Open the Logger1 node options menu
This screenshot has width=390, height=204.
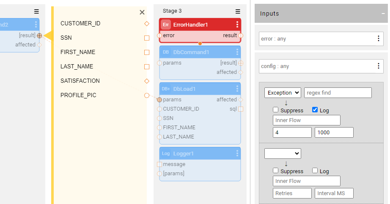pos(237,153)
